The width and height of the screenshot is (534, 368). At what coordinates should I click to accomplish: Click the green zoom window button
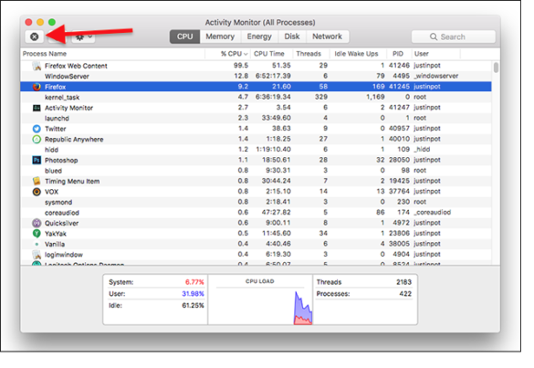click(x=52, y=22)
